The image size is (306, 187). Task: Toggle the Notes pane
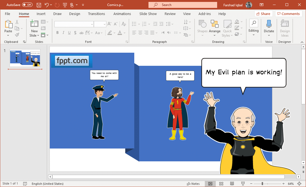[x=193, y=184]
